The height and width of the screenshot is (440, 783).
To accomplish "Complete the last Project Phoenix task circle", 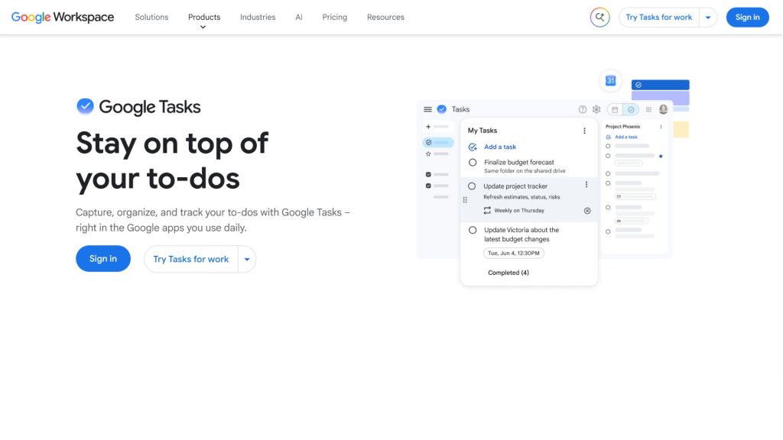I will pos(608,231).
